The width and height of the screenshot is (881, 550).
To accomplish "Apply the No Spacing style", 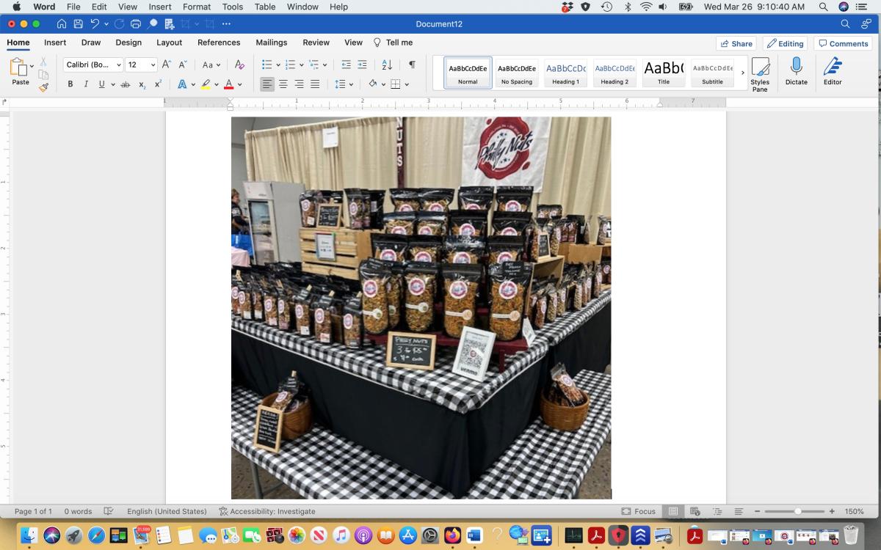I will pos(517,73).
